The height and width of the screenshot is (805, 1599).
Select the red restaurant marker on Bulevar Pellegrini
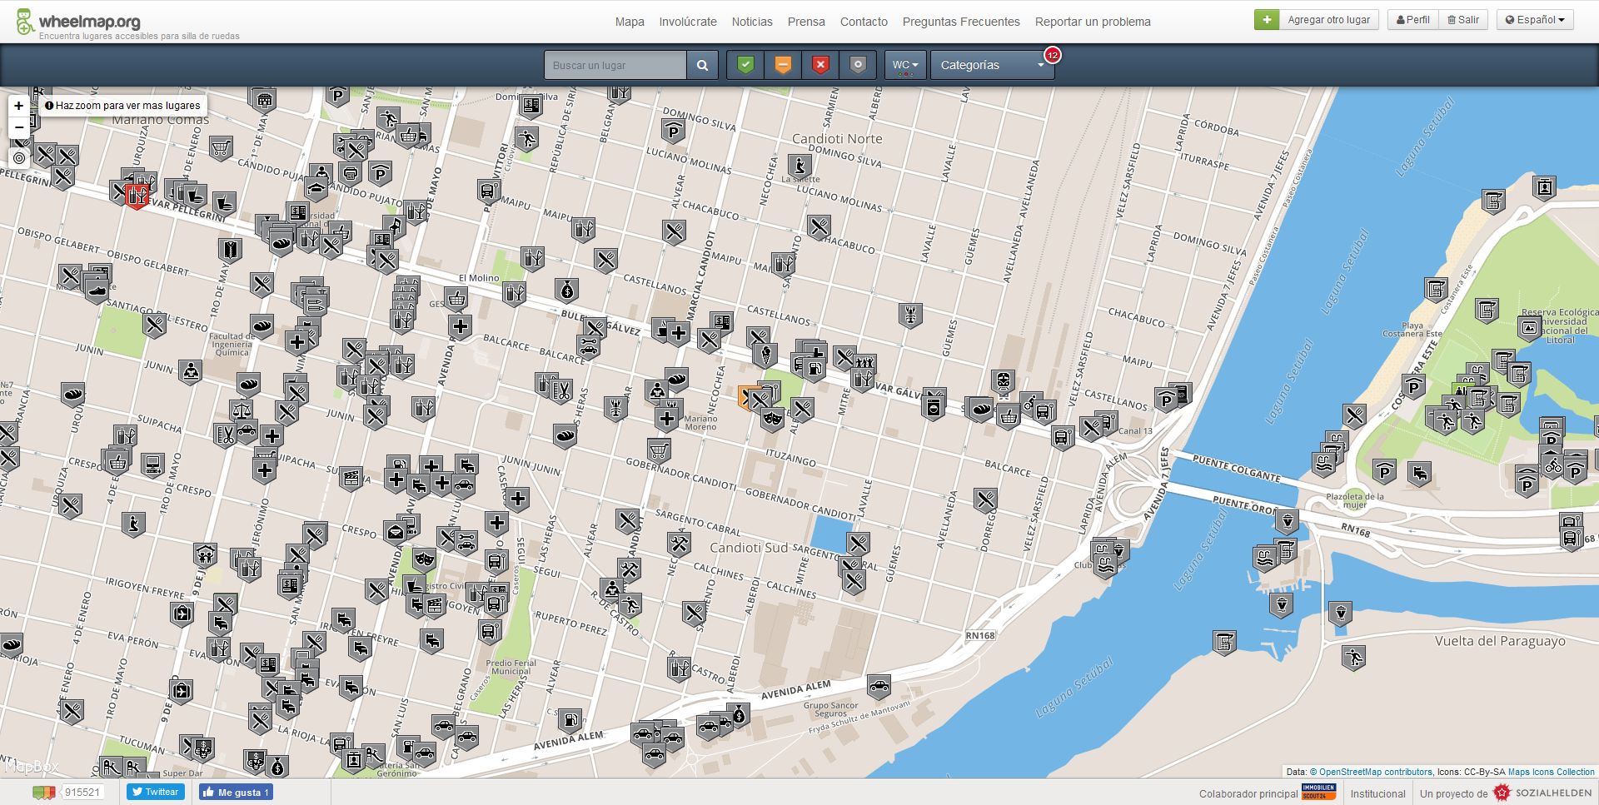coord(137,196)
